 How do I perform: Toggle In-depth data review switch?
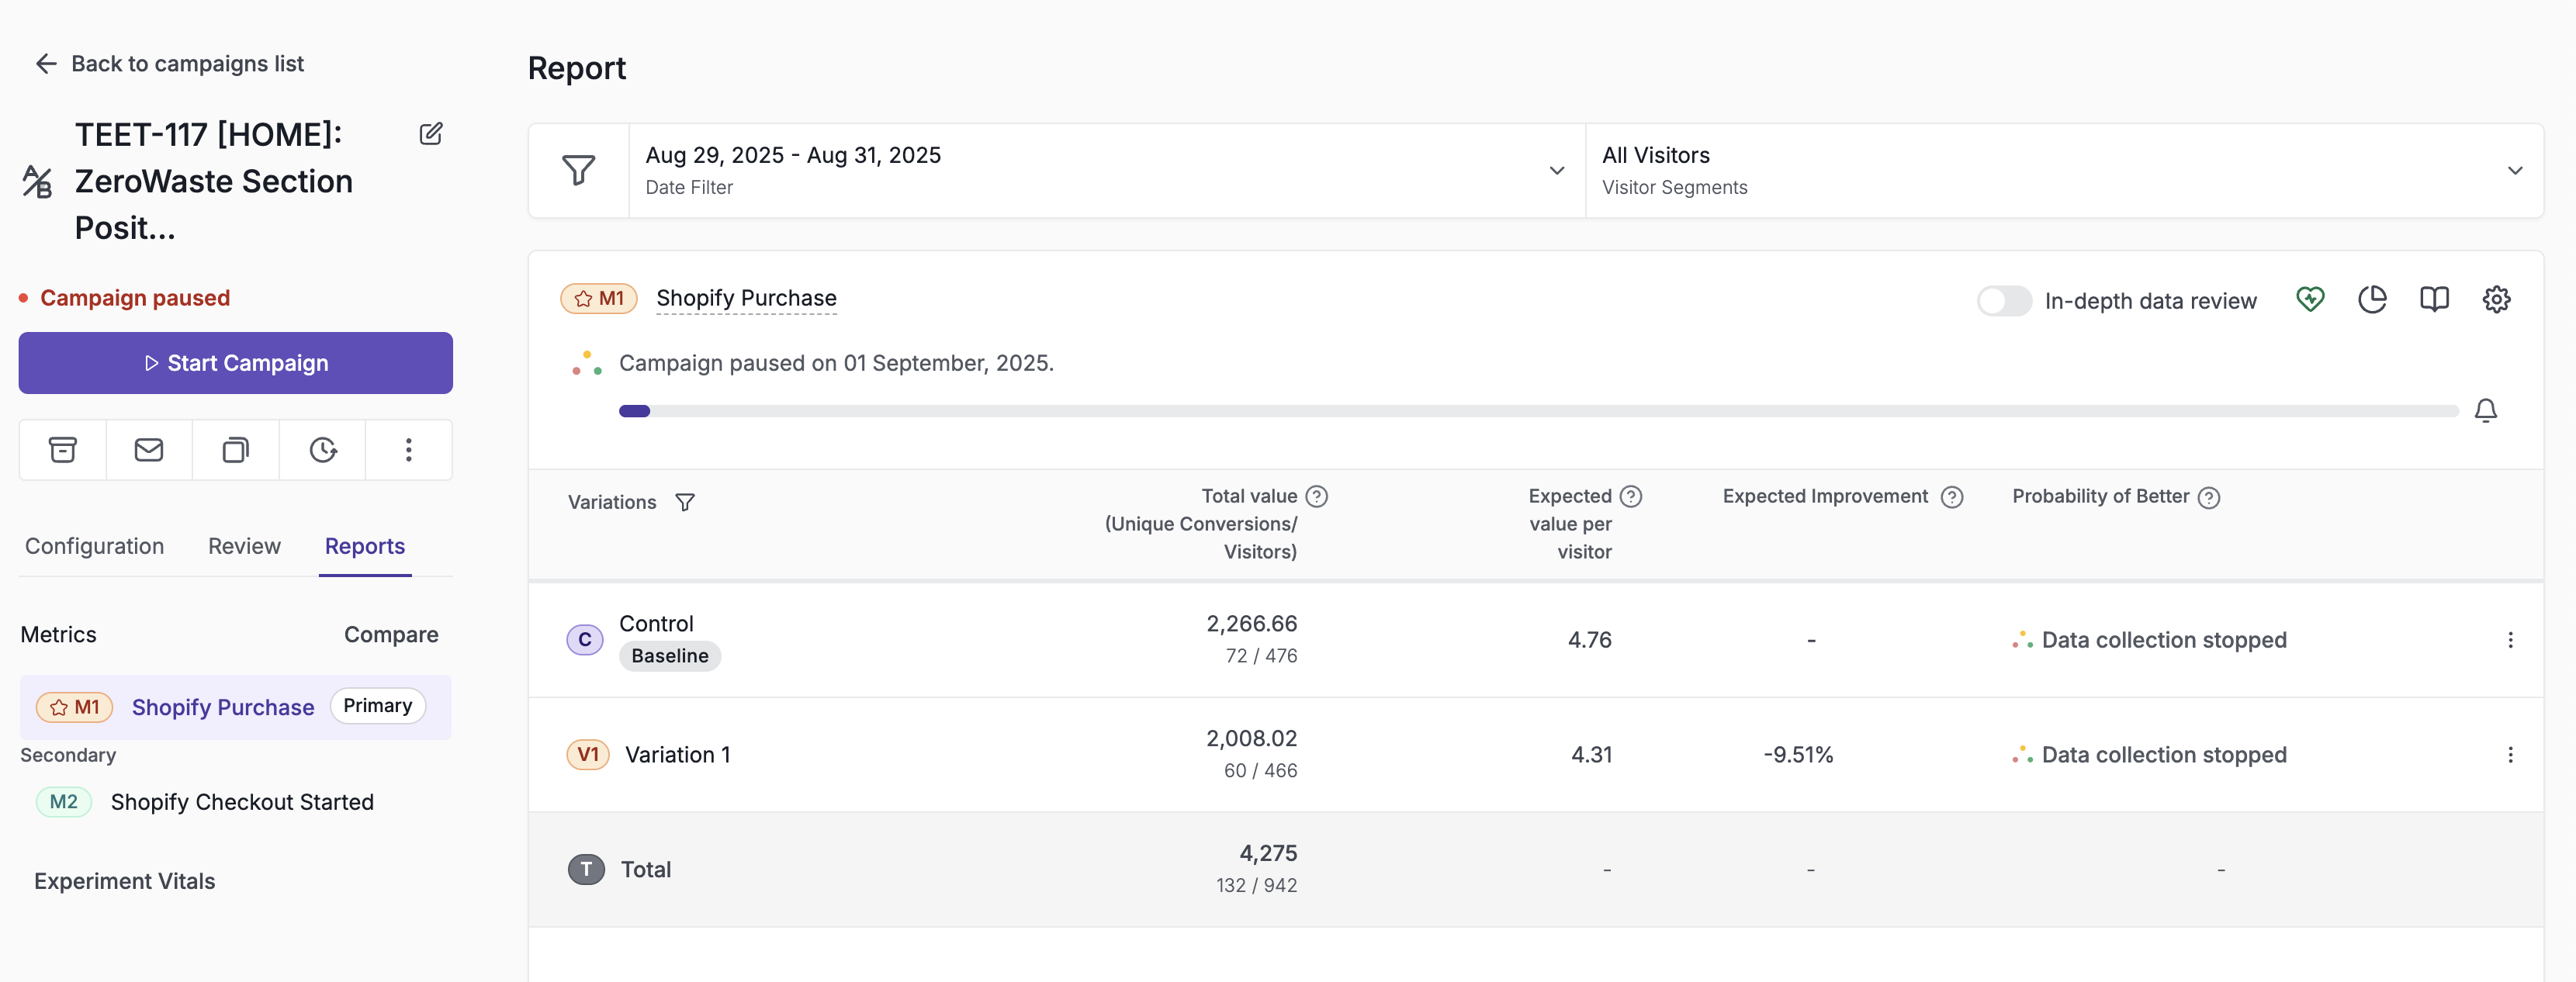tap(2004, 301)
